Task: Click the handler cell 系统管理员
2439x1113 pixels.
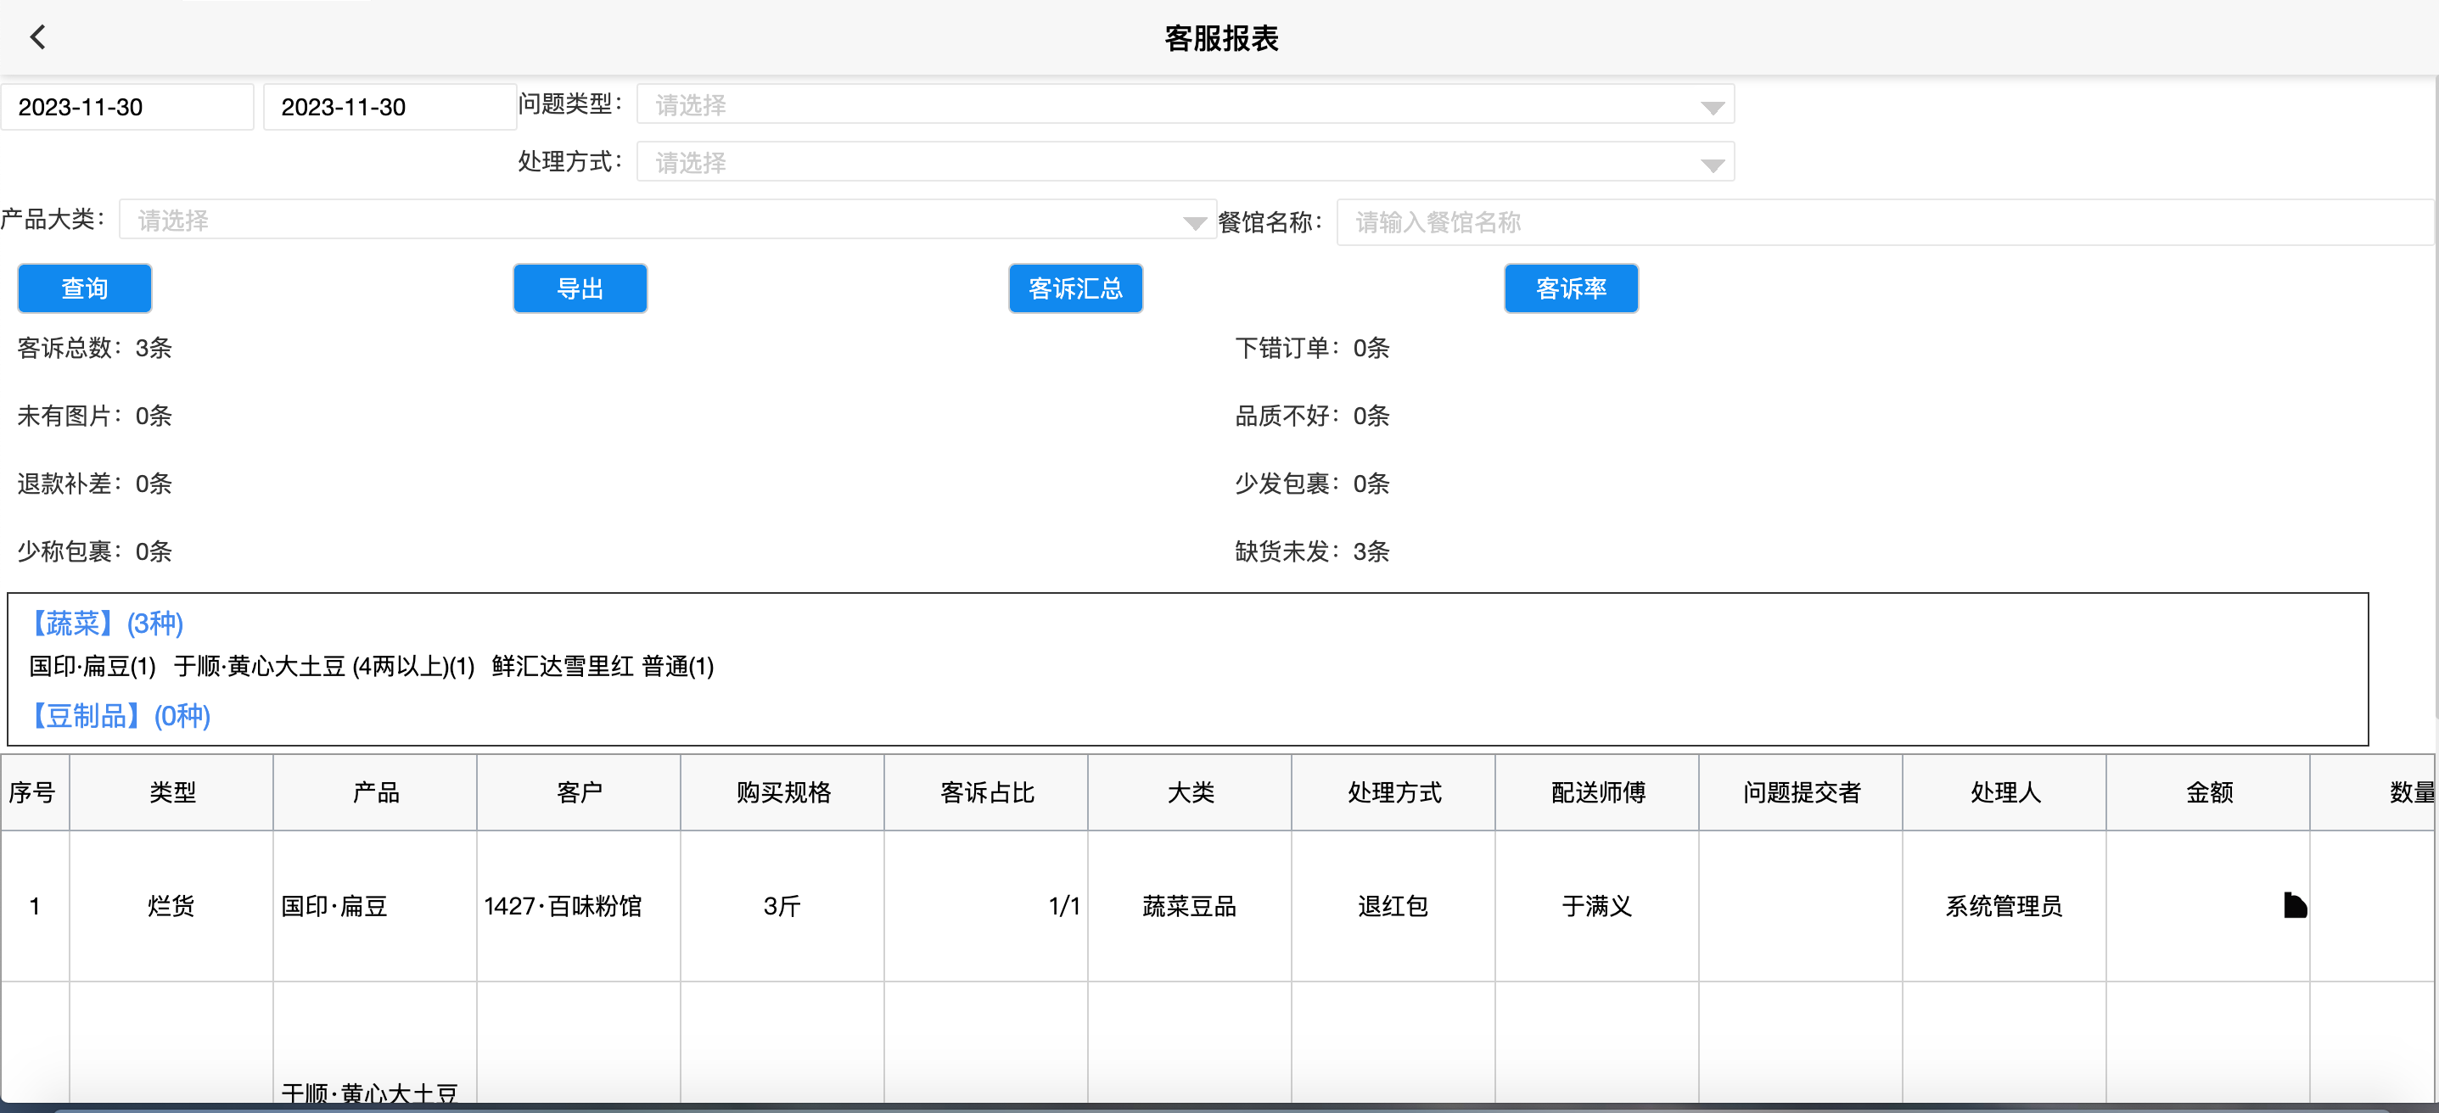Action: pos(2004,906)
